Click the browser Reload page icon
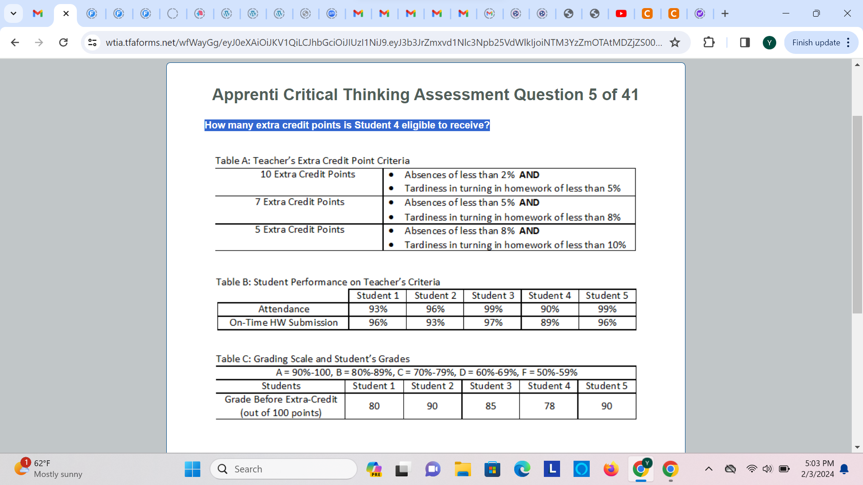 tap(63, 42)
